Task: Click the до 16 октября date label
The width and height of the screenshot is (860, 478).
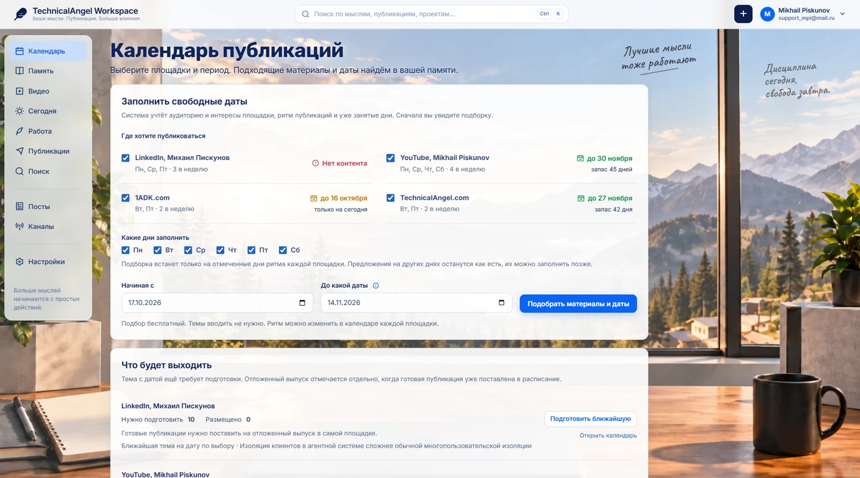Action: [343, 198]
